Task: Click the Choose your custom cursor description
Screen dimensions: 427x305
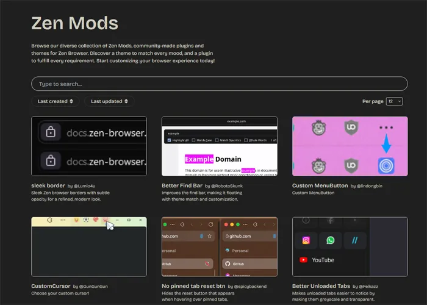Action: coord(60,293)
